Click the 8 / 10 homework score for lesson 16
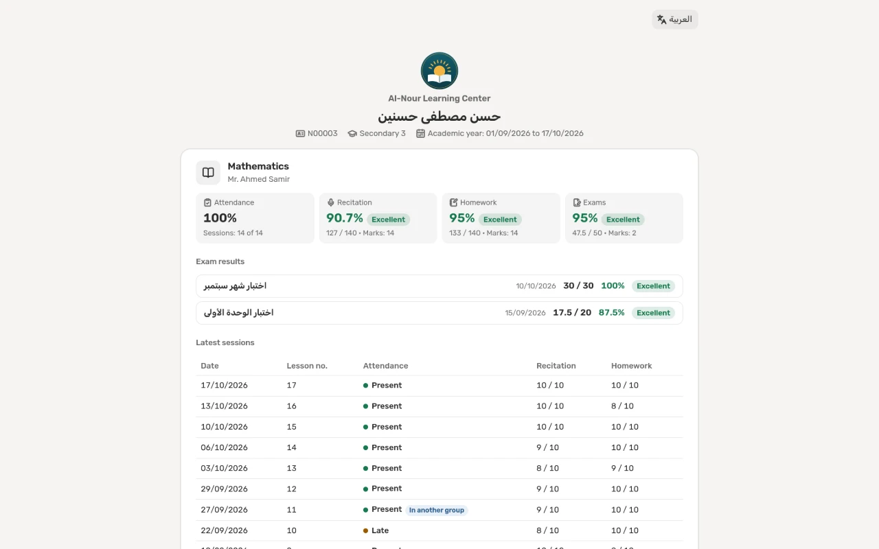This screenshot has height=549, width=879. [x=623, y=406]
